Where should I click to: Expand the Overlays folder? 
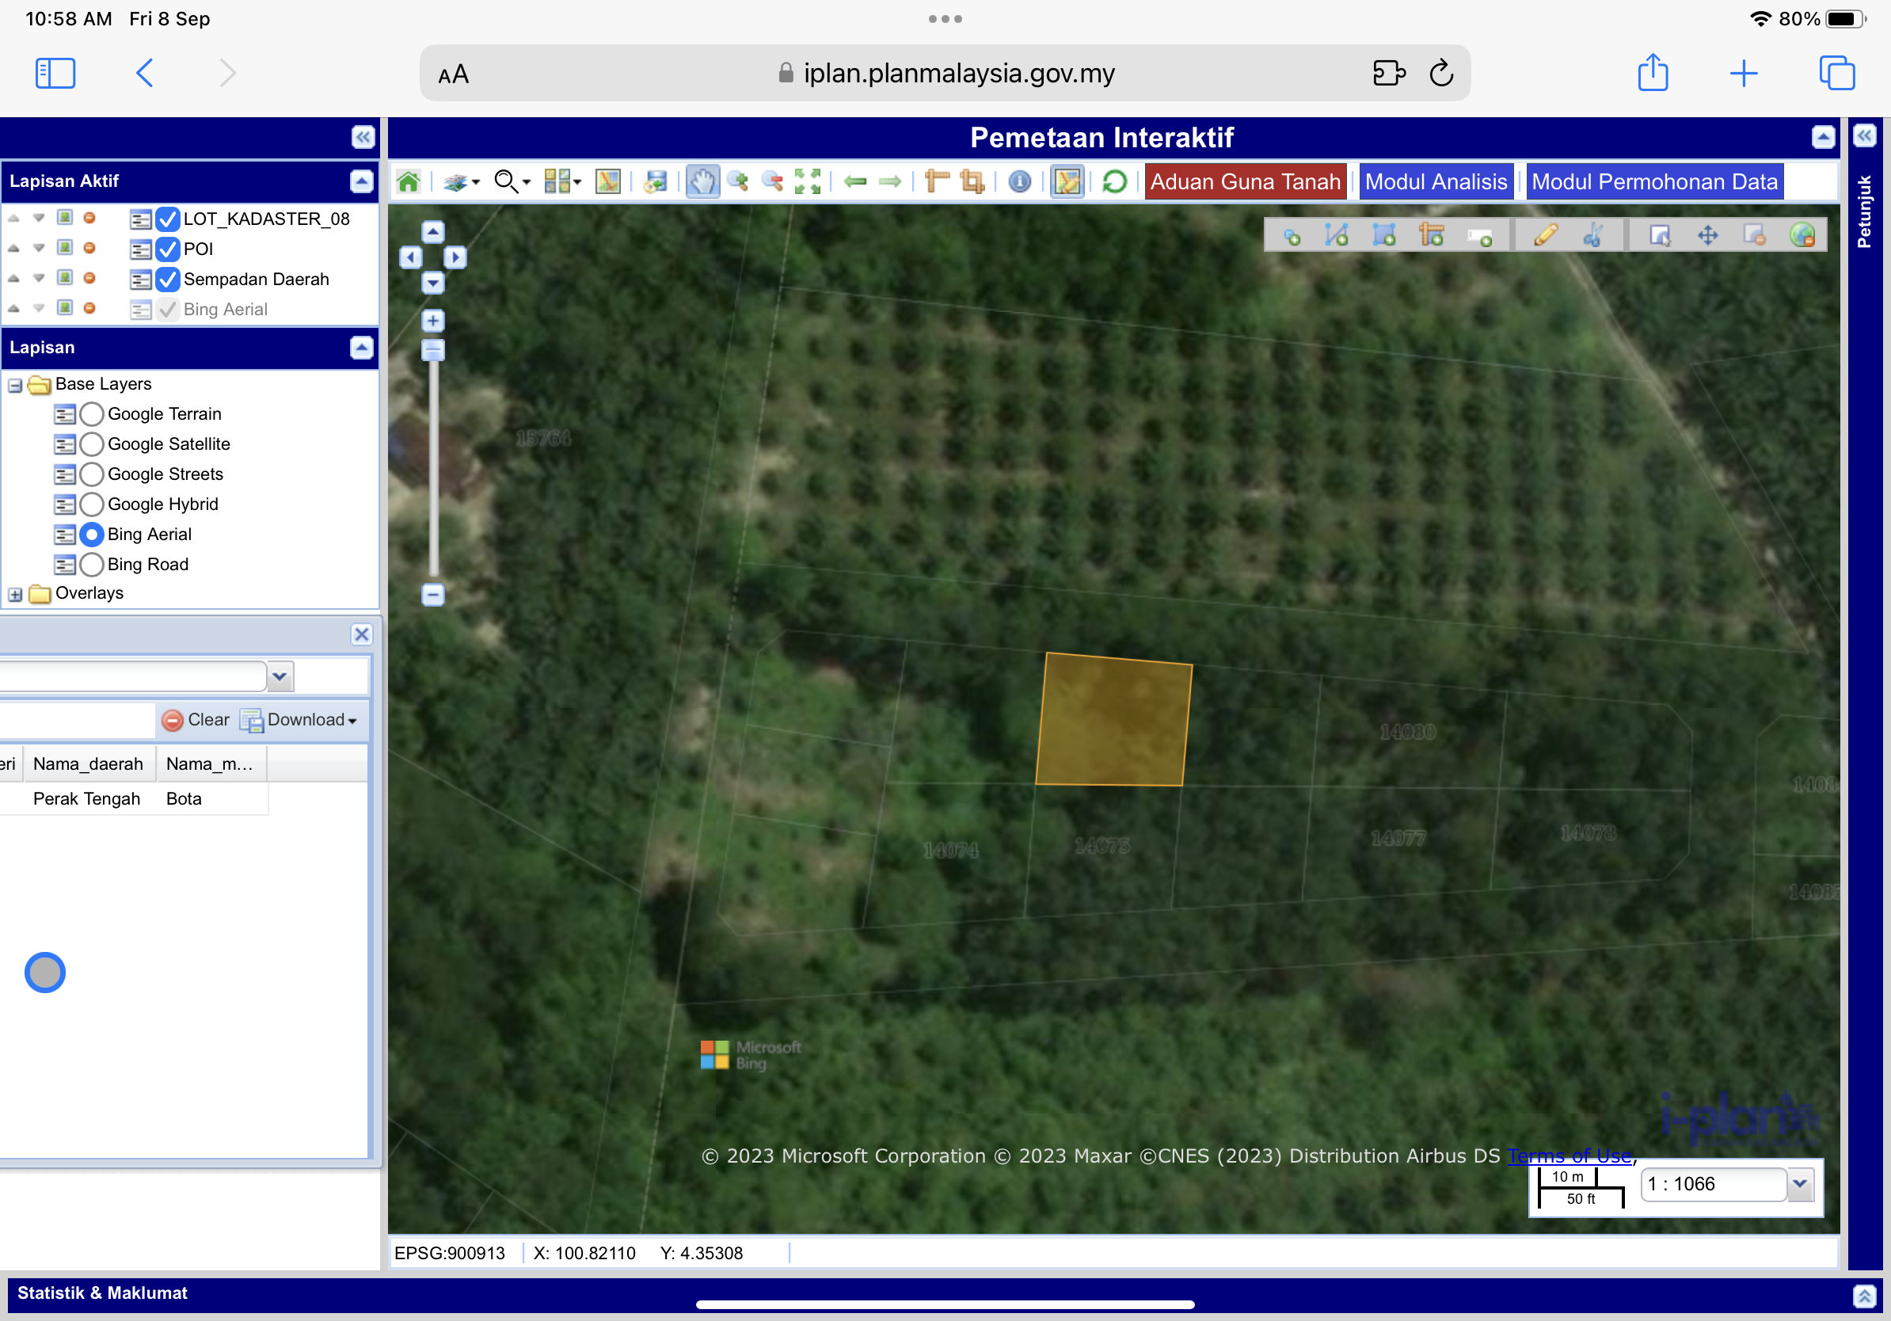point(16,594)
